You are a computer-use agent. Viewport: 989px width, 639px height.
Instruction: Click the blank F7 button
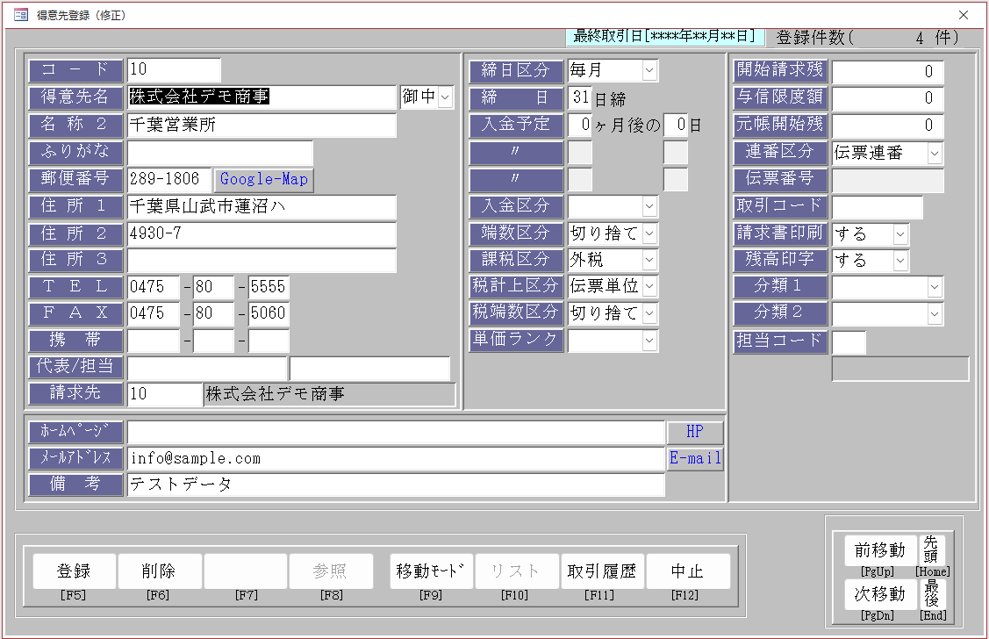click(x=246, y=571)
